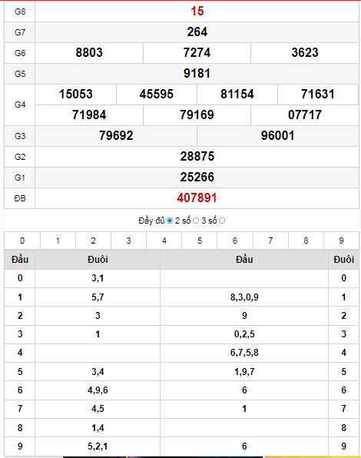Filter by digit 6 in number row
This screenshot has height=458, width=361.
pos(235,241)
